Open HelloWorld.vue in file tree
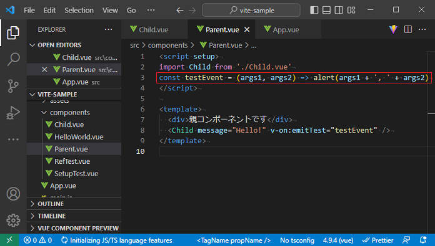Viewport: 435px width, 246px height. [74, 137]
